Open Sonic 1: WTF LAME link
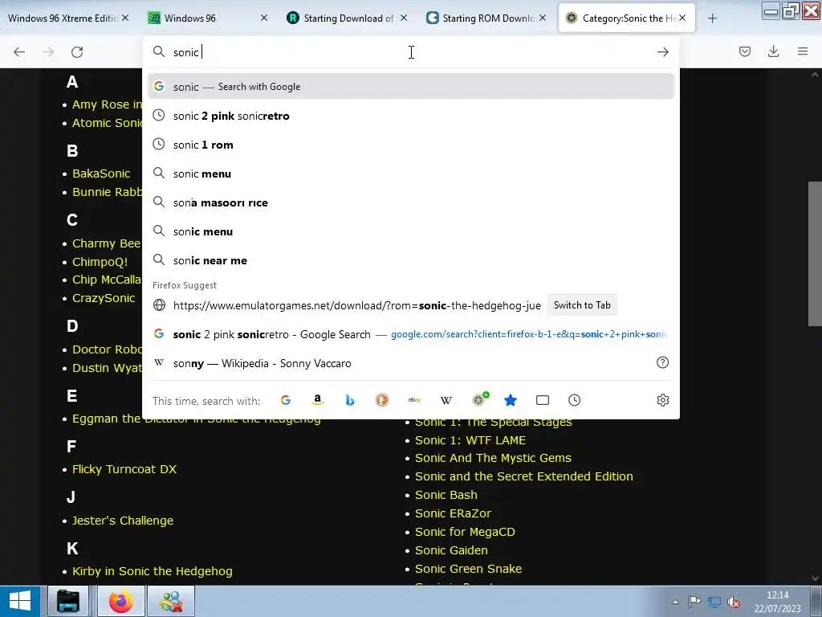The width and height of the screenshot is (822, 617). (x=470, y=440)
